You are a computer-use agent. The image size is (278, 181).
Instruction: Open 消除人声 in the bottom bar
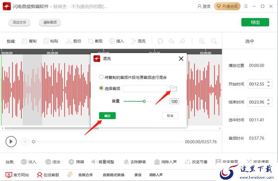click(156, 175)
